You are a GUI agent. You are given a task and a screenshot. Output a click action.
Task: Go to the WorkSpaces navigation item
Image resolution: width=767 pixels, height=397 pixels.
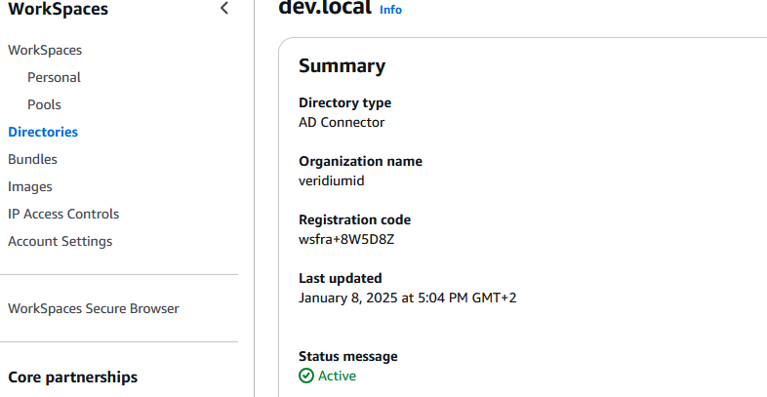click(x=45, y=50)
